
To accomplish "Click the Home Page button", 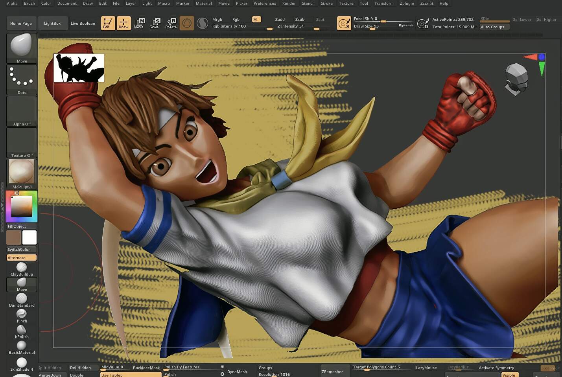I will pyautogui.click(x=21, y=23).
